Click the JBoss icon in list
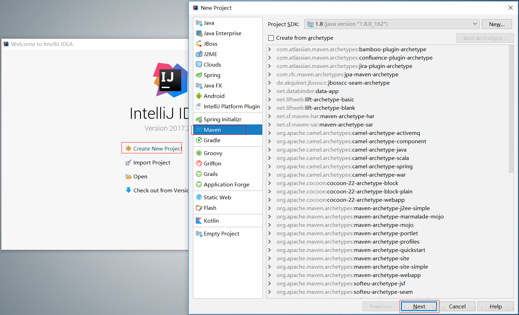The image size is (519, 315). click(199, 44)
